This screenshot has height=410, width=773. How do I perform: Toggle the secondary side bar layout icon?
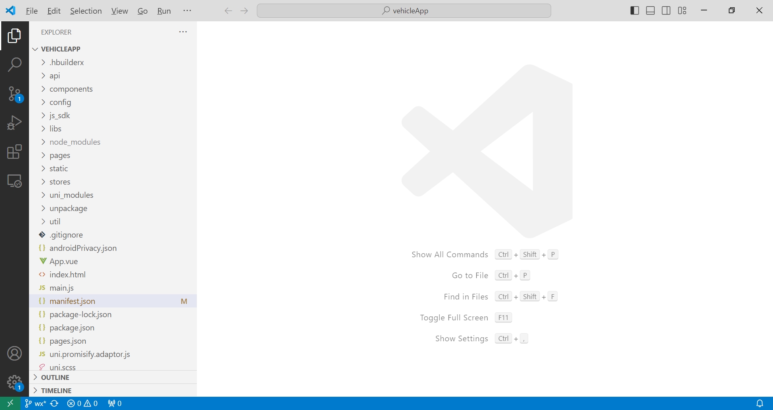(x=666, y=11)
